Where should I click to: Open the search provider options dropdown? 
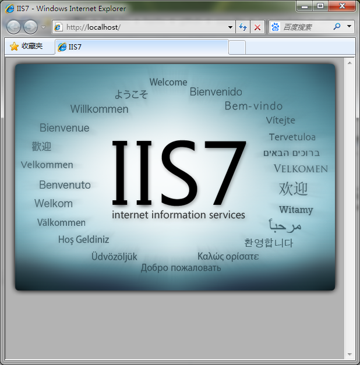coord(349,27)
